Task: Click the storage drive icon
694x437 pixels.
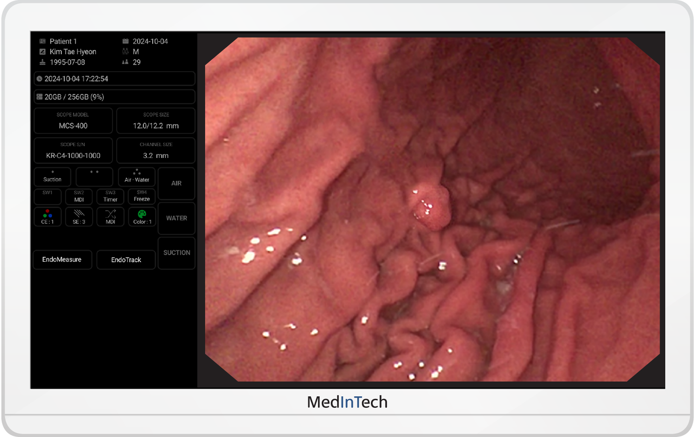Action: click(39, 97)
